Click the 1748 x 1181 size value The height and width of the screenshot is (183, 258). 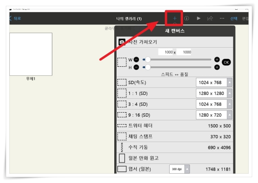(x=218, y=169)
